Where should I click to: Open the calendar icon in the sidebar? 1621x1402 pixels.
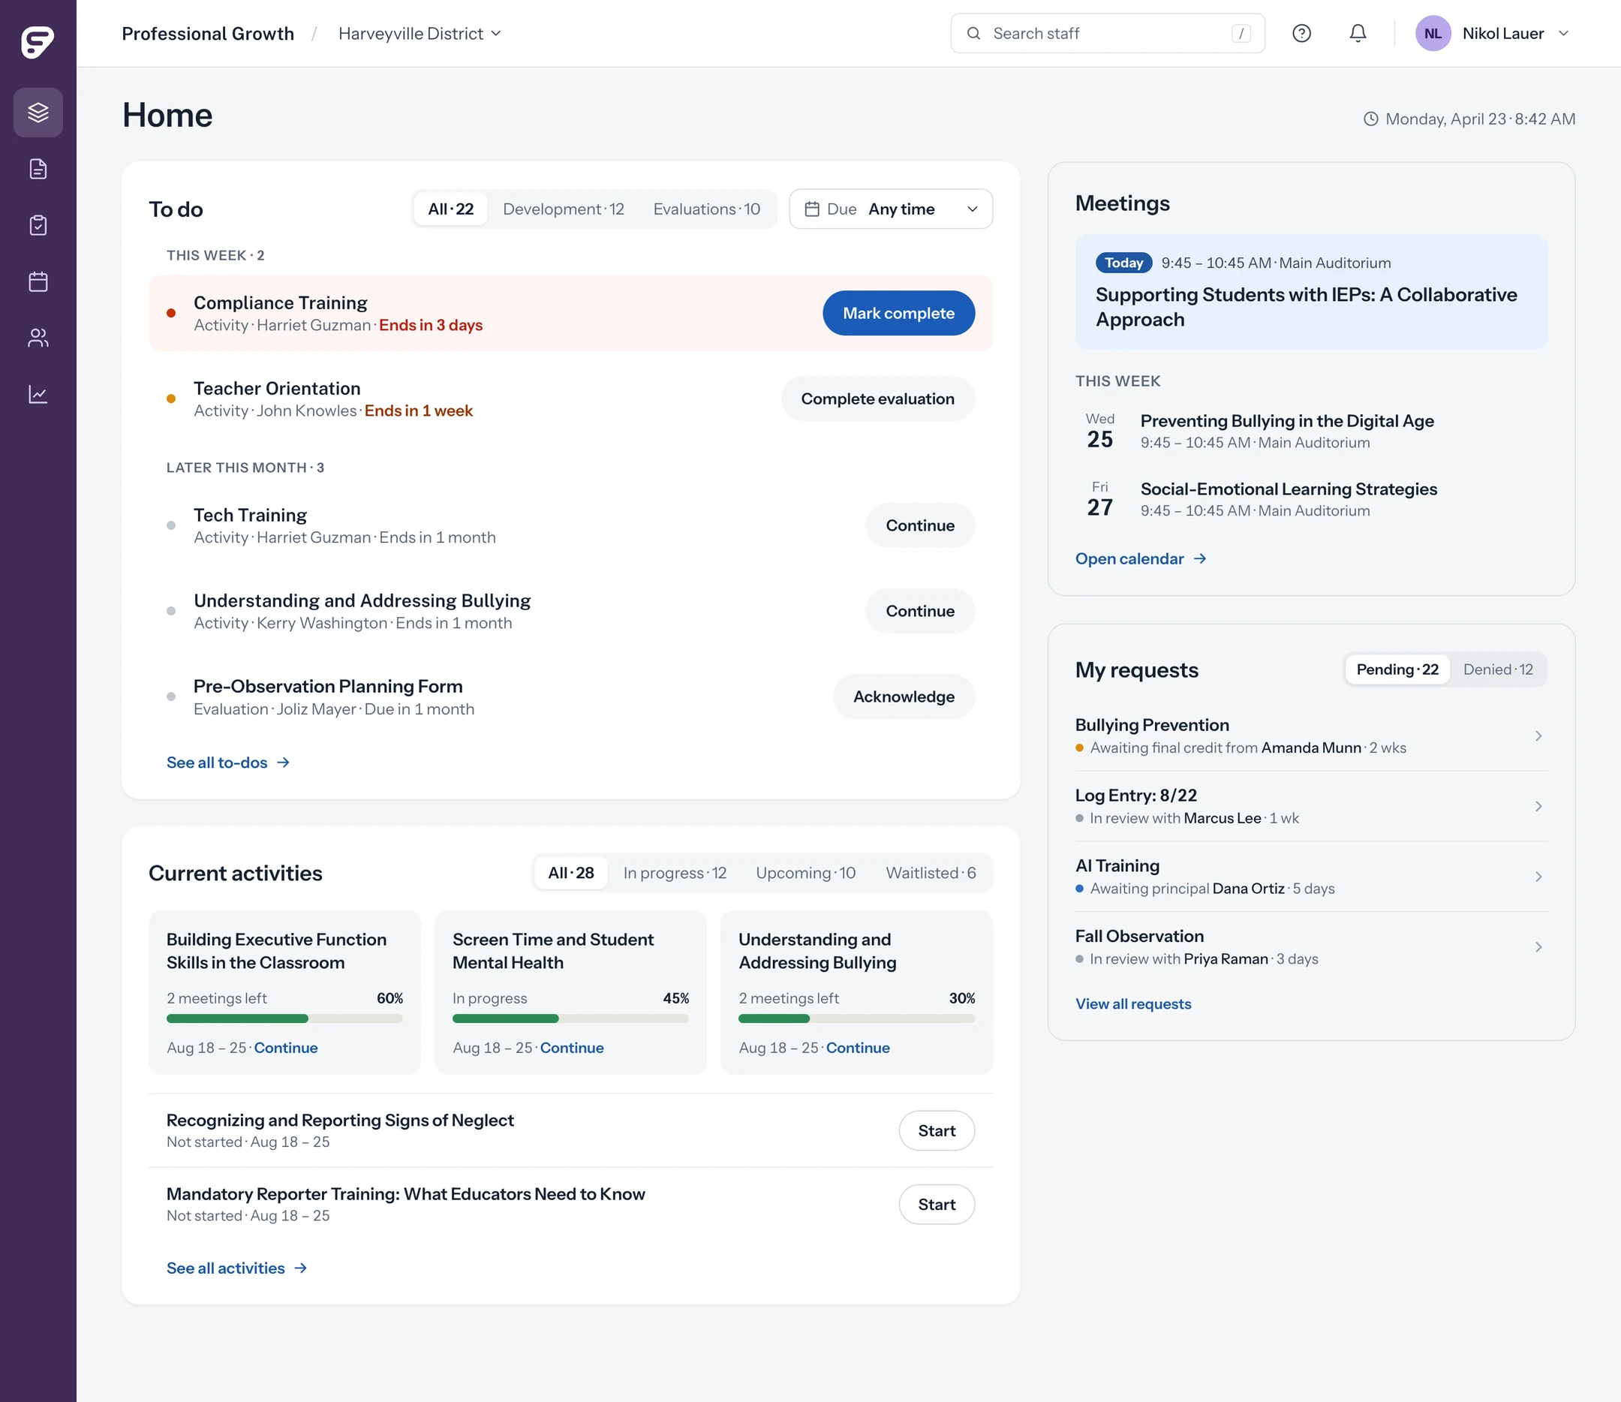[x=38, y=281]
